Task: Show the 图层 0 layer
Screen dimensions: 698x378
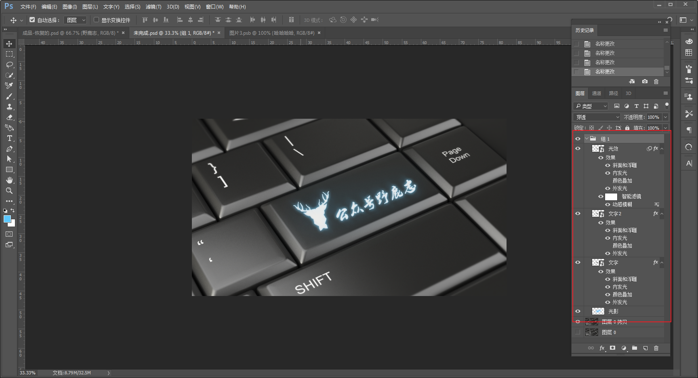Action: 578,332
